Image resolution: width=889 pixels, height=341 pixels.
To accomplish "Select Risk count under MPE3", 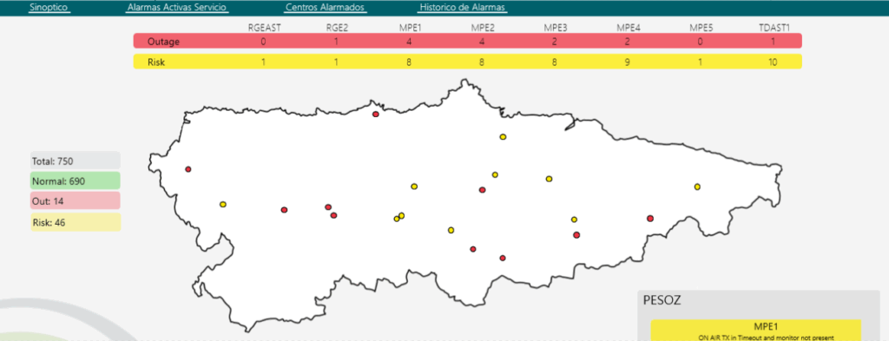I will click(555, 62).
